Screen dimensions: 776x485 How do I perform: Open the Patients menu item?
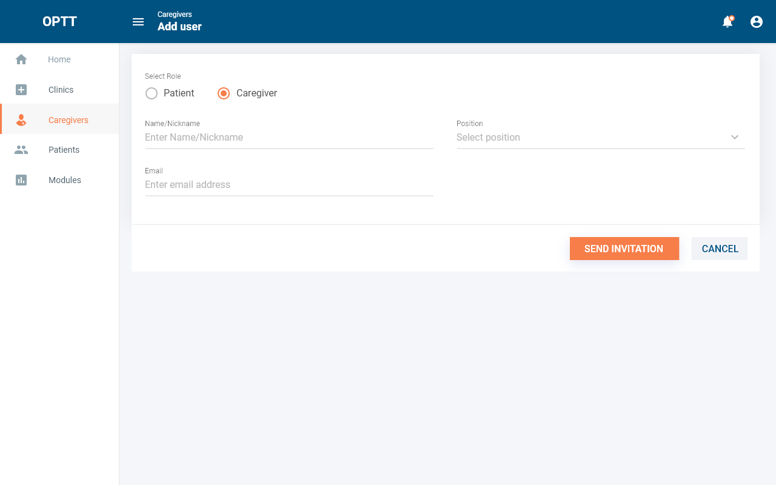(x=64, y=150)
